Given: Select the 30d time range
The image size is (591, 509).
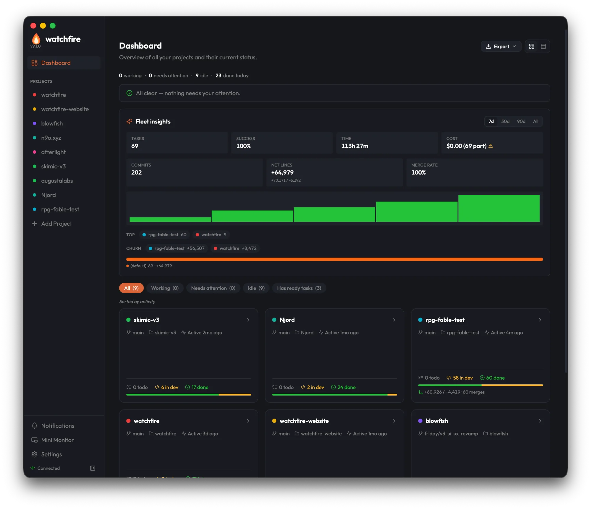Looking at the screenshot, I should [505, 121].
